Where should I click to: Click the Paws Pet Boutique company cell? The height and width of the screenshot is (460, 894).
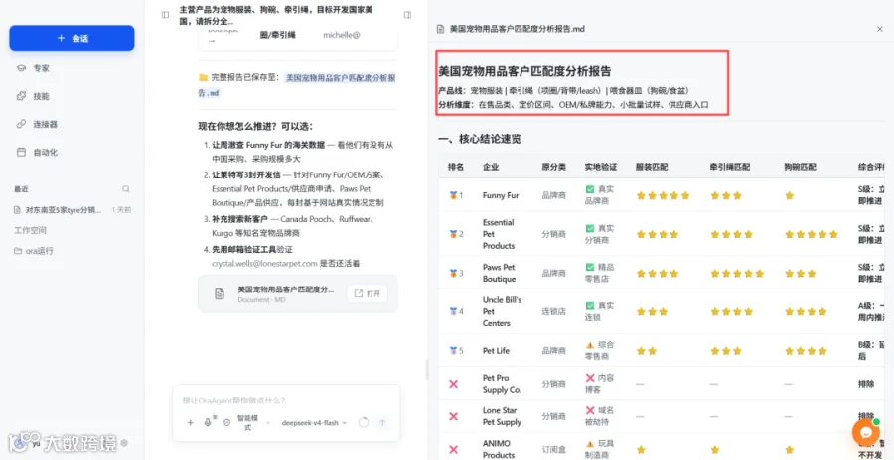pos(499,273)
